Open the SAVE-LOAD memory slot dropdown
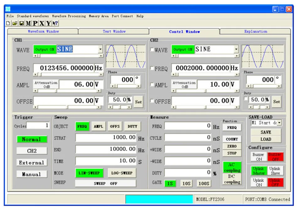The image size is (298, 217). (279, 123)
